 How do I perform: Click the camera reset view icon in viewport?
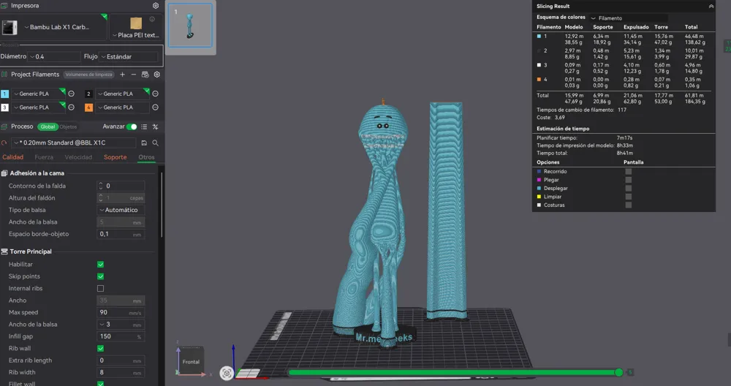(x=227, y=373)
